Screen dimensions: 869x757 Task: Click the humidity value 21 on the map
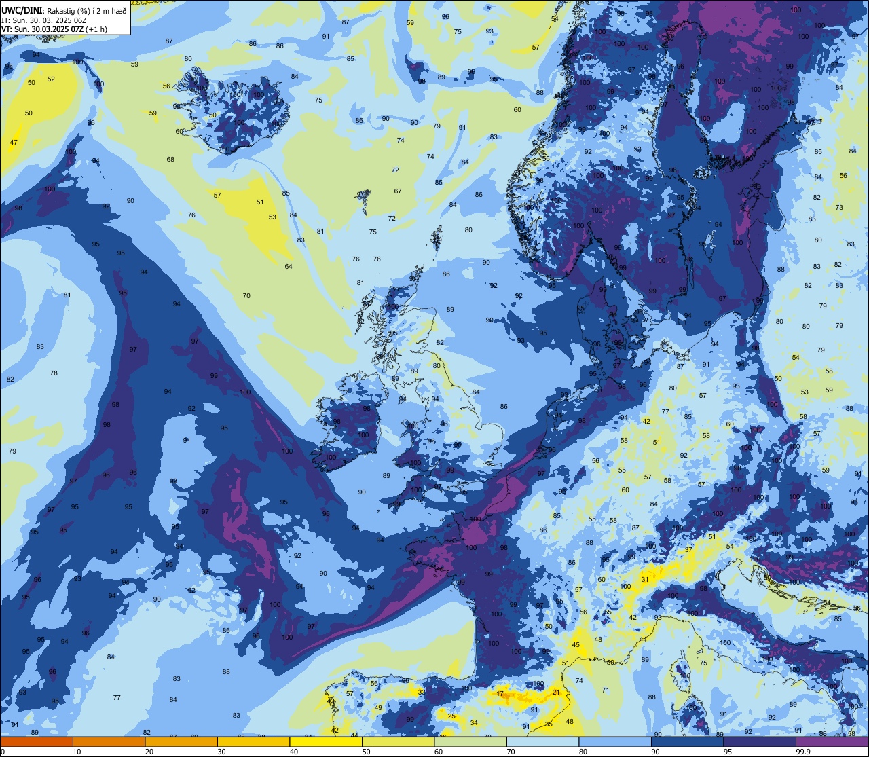[x=555, y=693]
